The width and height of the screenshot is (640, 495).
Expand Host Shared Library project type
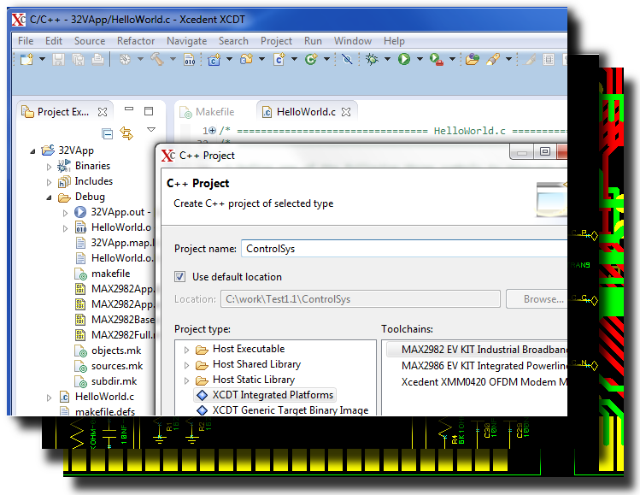(186, 365)
